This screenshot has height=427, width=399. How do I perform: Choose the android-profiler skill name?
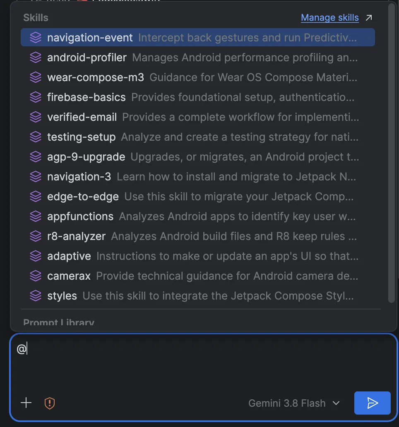point(87,58)
